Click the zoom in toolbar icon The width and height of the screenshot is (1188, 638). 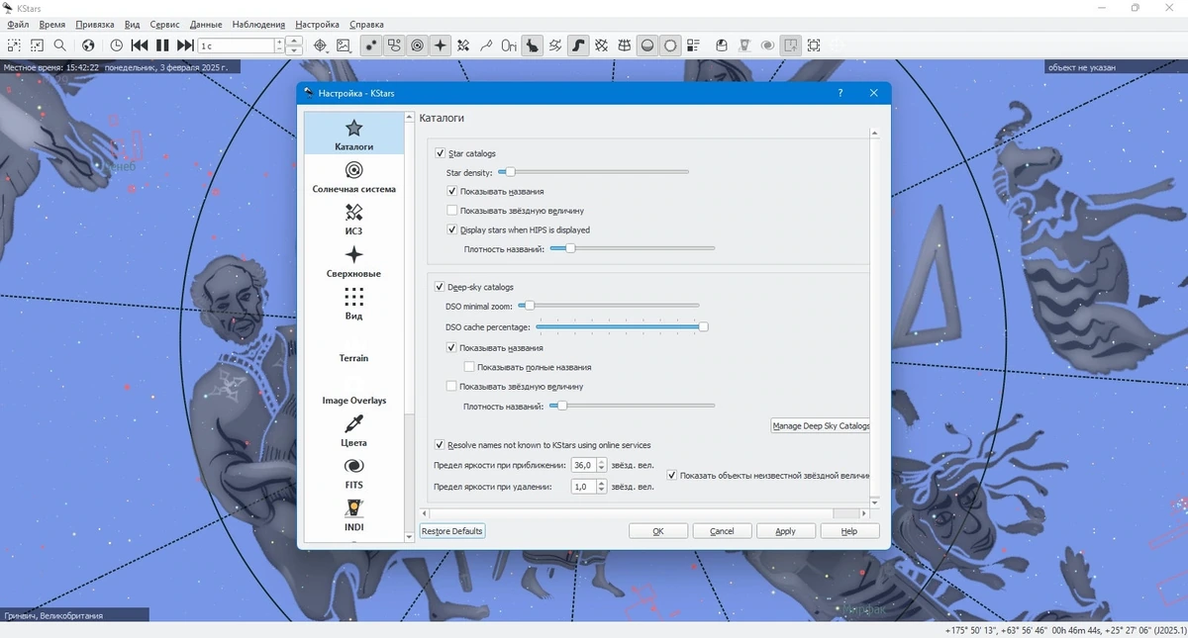click(x=14, y=45)
